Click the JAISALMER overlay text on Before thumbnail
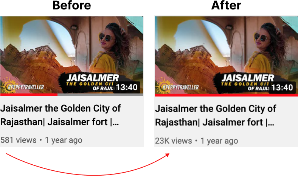Screen dimensions: 298x176 93,78
